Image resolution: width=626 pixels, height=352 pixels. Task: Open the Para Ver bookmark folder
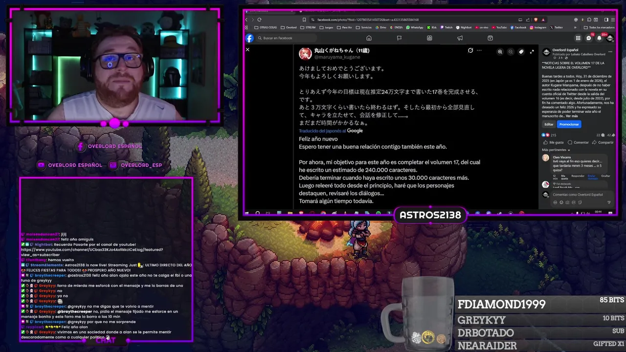[344, 27]
